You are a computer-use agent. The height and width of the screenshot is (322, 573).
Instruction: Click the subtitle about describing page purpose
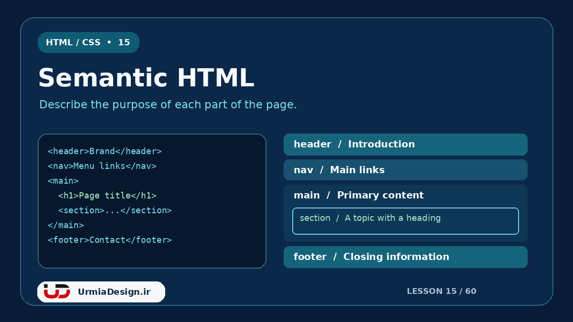point(168,104)
